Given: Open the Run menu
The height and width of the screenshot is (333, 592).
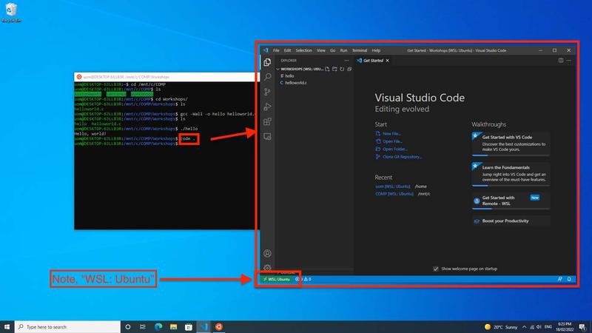Looking at the screenshot, I should [343, 50].
